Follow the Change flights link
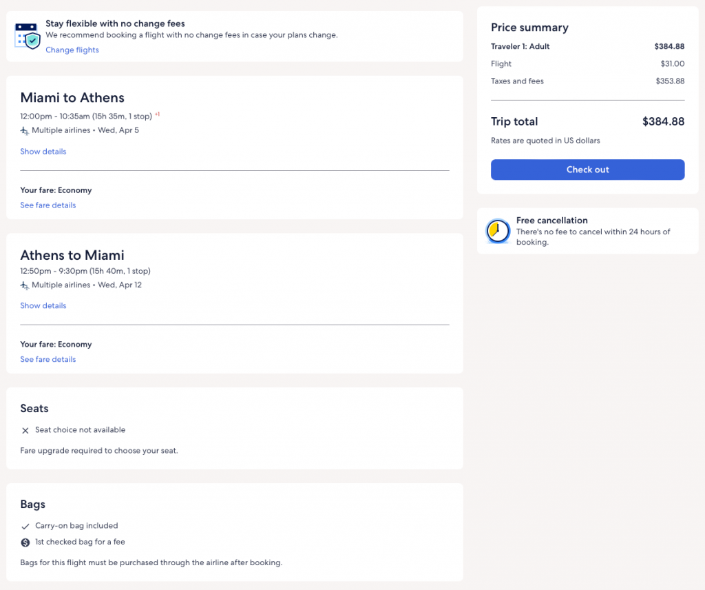Image resolution: width=705 pixels, height=590 pixels. tap(72, 50)
